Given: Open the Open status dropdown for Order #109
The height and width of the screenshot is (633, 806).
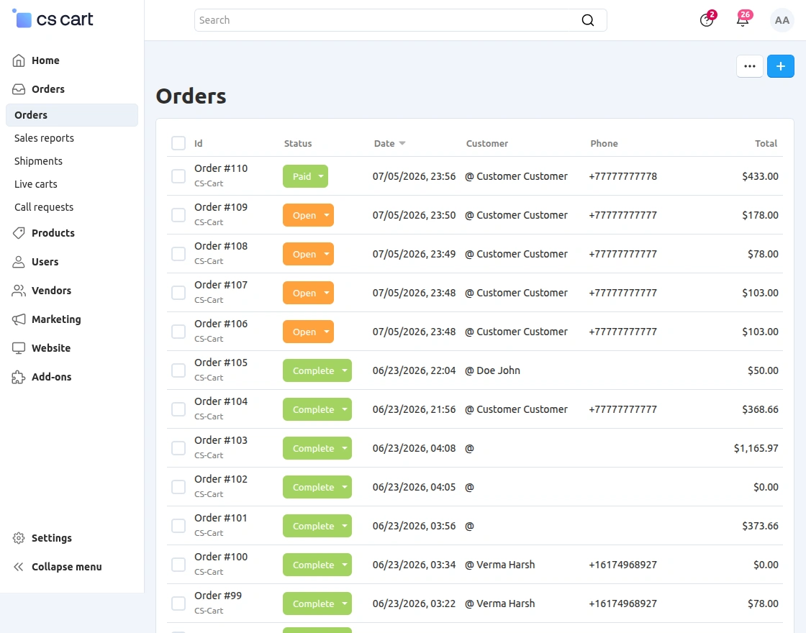Looking at the screenshot, I should coord(308,215).
